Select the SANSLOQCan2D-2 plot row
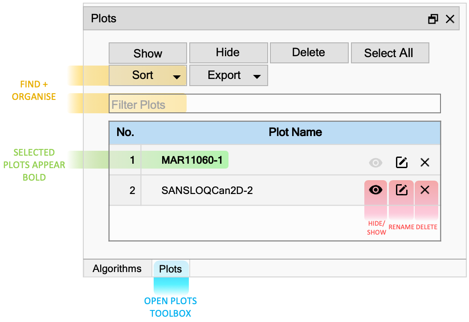The width and height of the screenshot is (469, 322). tap(274, 190)
